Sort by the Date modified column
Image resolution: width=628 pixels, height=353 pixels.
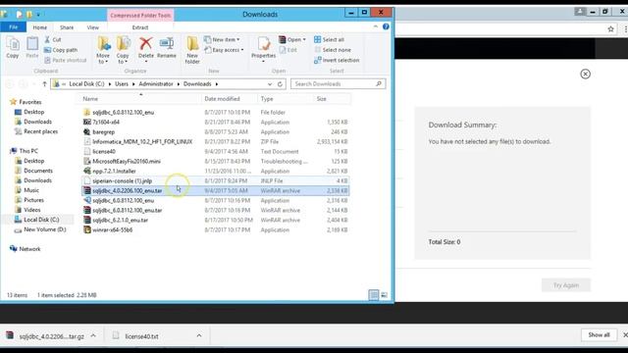[230, 99]
